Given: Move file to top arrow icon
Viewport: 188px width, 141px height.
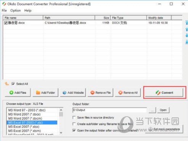Looking at the screenshot, I should coord(186,23).
